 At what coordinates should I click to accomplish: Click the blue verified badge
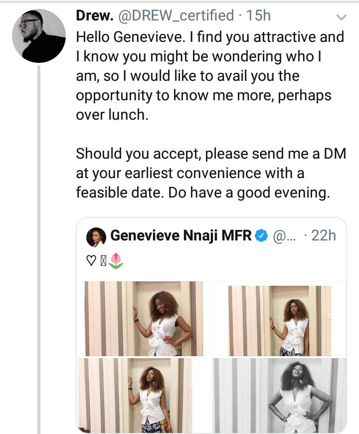click(x=262, y=236)
